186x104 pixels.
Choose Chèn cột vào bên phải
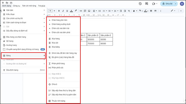click(63, 32)
